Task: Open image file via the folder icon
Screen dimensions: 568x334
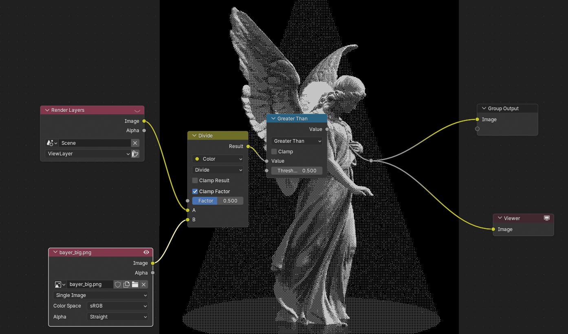Action: (135, 284)
